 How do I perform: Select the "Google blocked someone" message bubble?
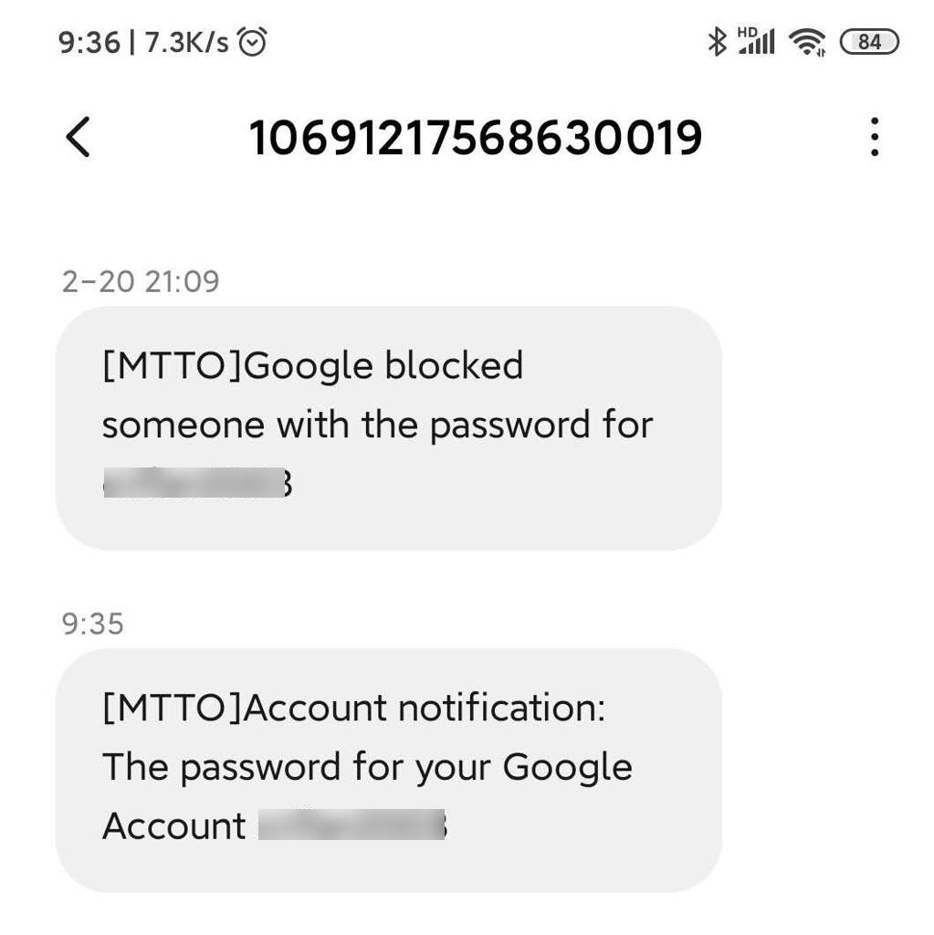click(389, 427)
